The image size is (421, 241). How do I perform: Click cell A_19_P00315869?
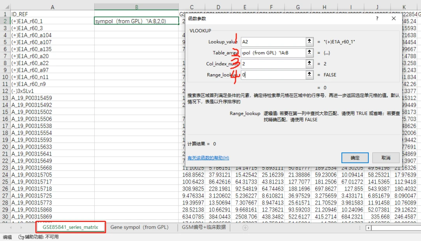(x=52, y=217)
